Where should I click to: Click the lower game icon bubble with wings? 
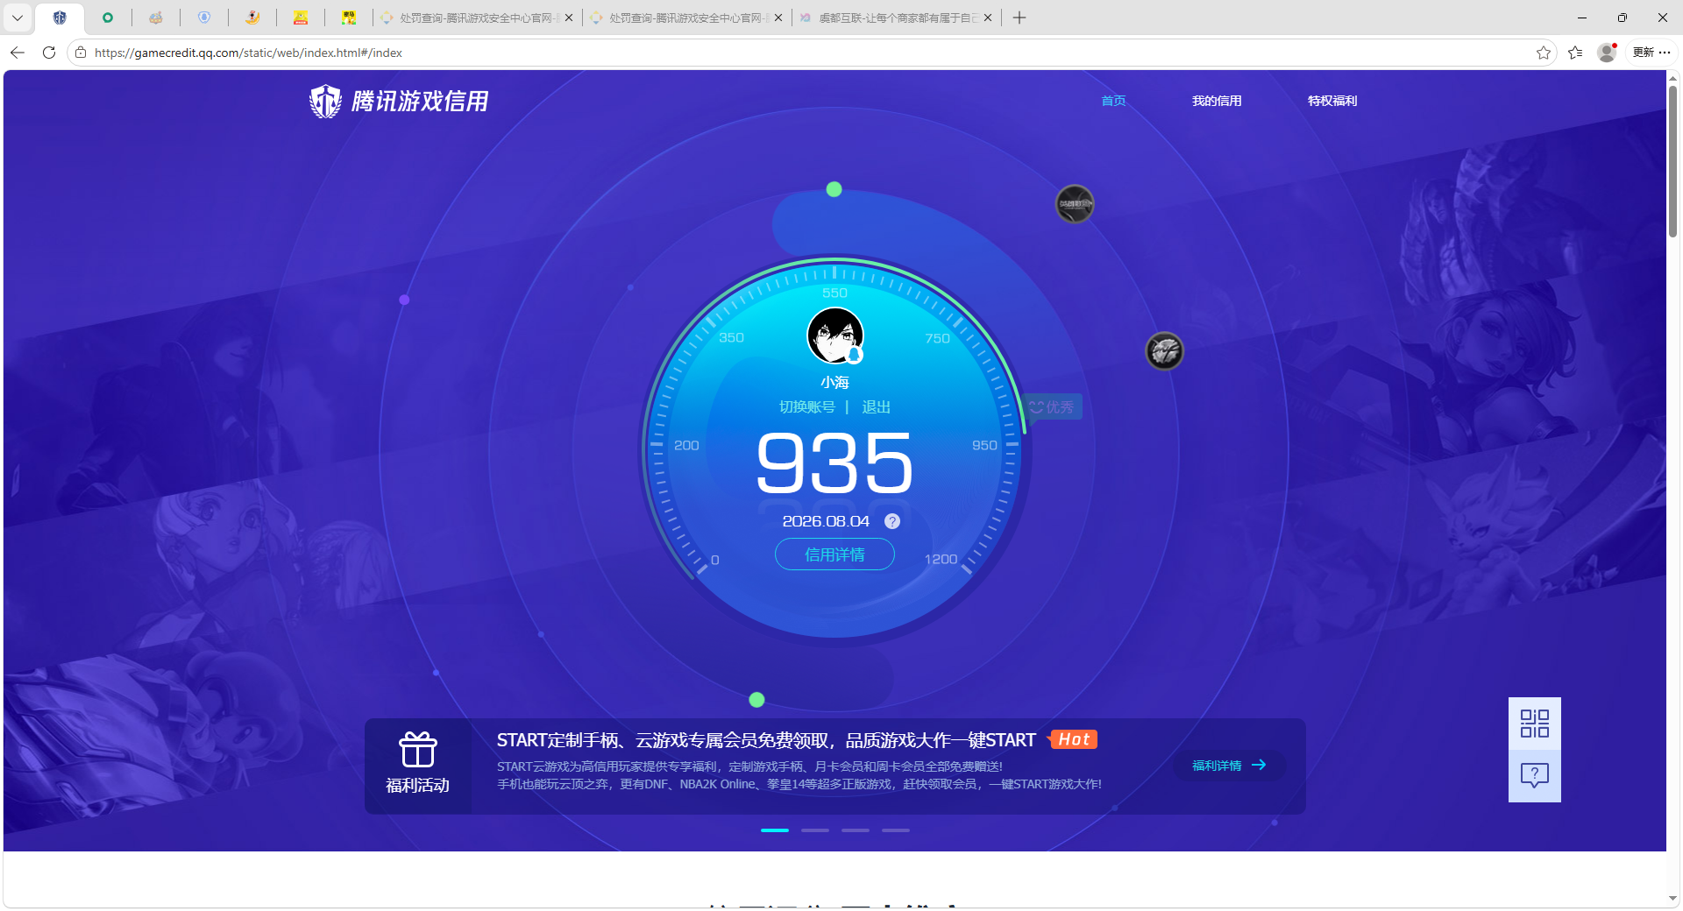[x=1165, y=351]
